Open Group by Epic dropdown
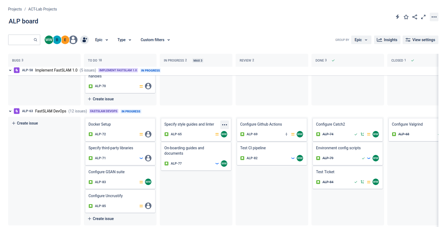The image size is (447, 227). pos(361,40)
